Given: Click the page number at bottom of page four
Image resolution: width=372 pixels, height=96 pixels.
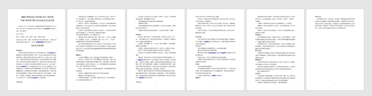Looking at the screenshot, I should pos(215,84).
